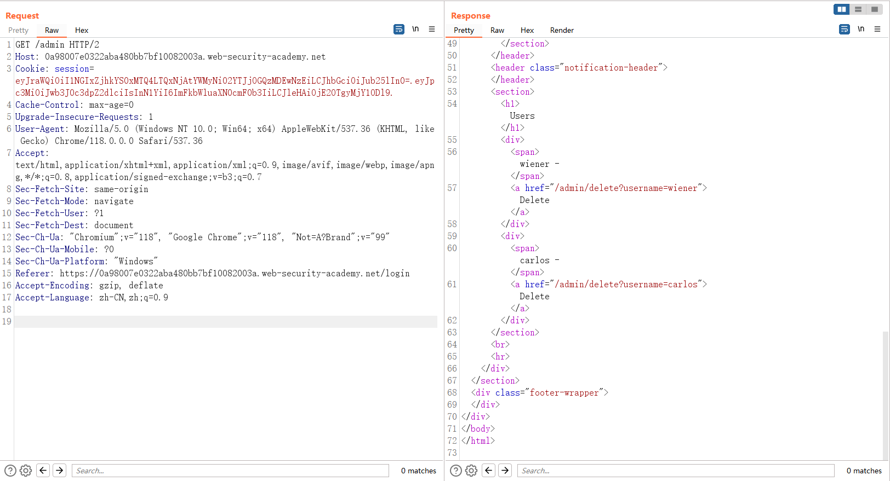The height and width of the screenshot is (481, 890).
Task: Click the closing '</html>' tag line
Action: coord(478,441)
